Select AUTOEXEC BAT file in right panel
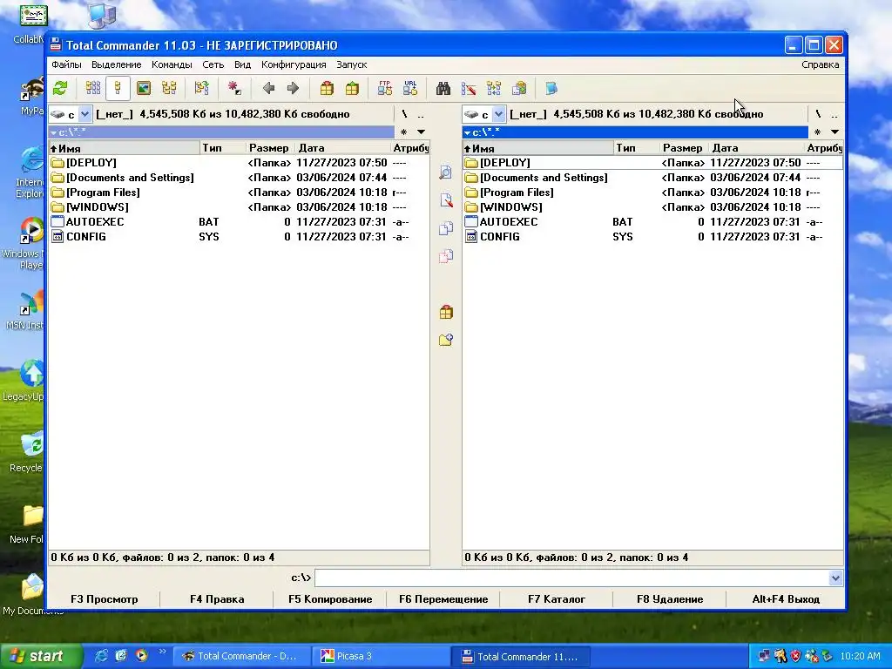The image size is (892, 669). coord(652,222)
